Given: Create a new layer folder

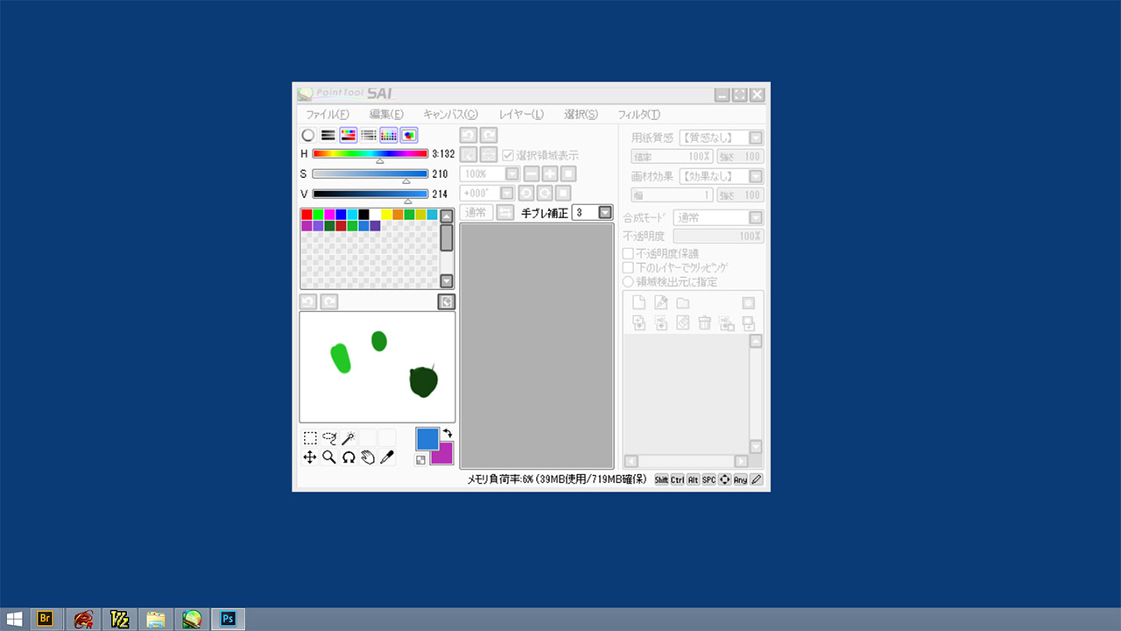Looking at the screenshot, I should pyautogui.click(x=683, y=303).
